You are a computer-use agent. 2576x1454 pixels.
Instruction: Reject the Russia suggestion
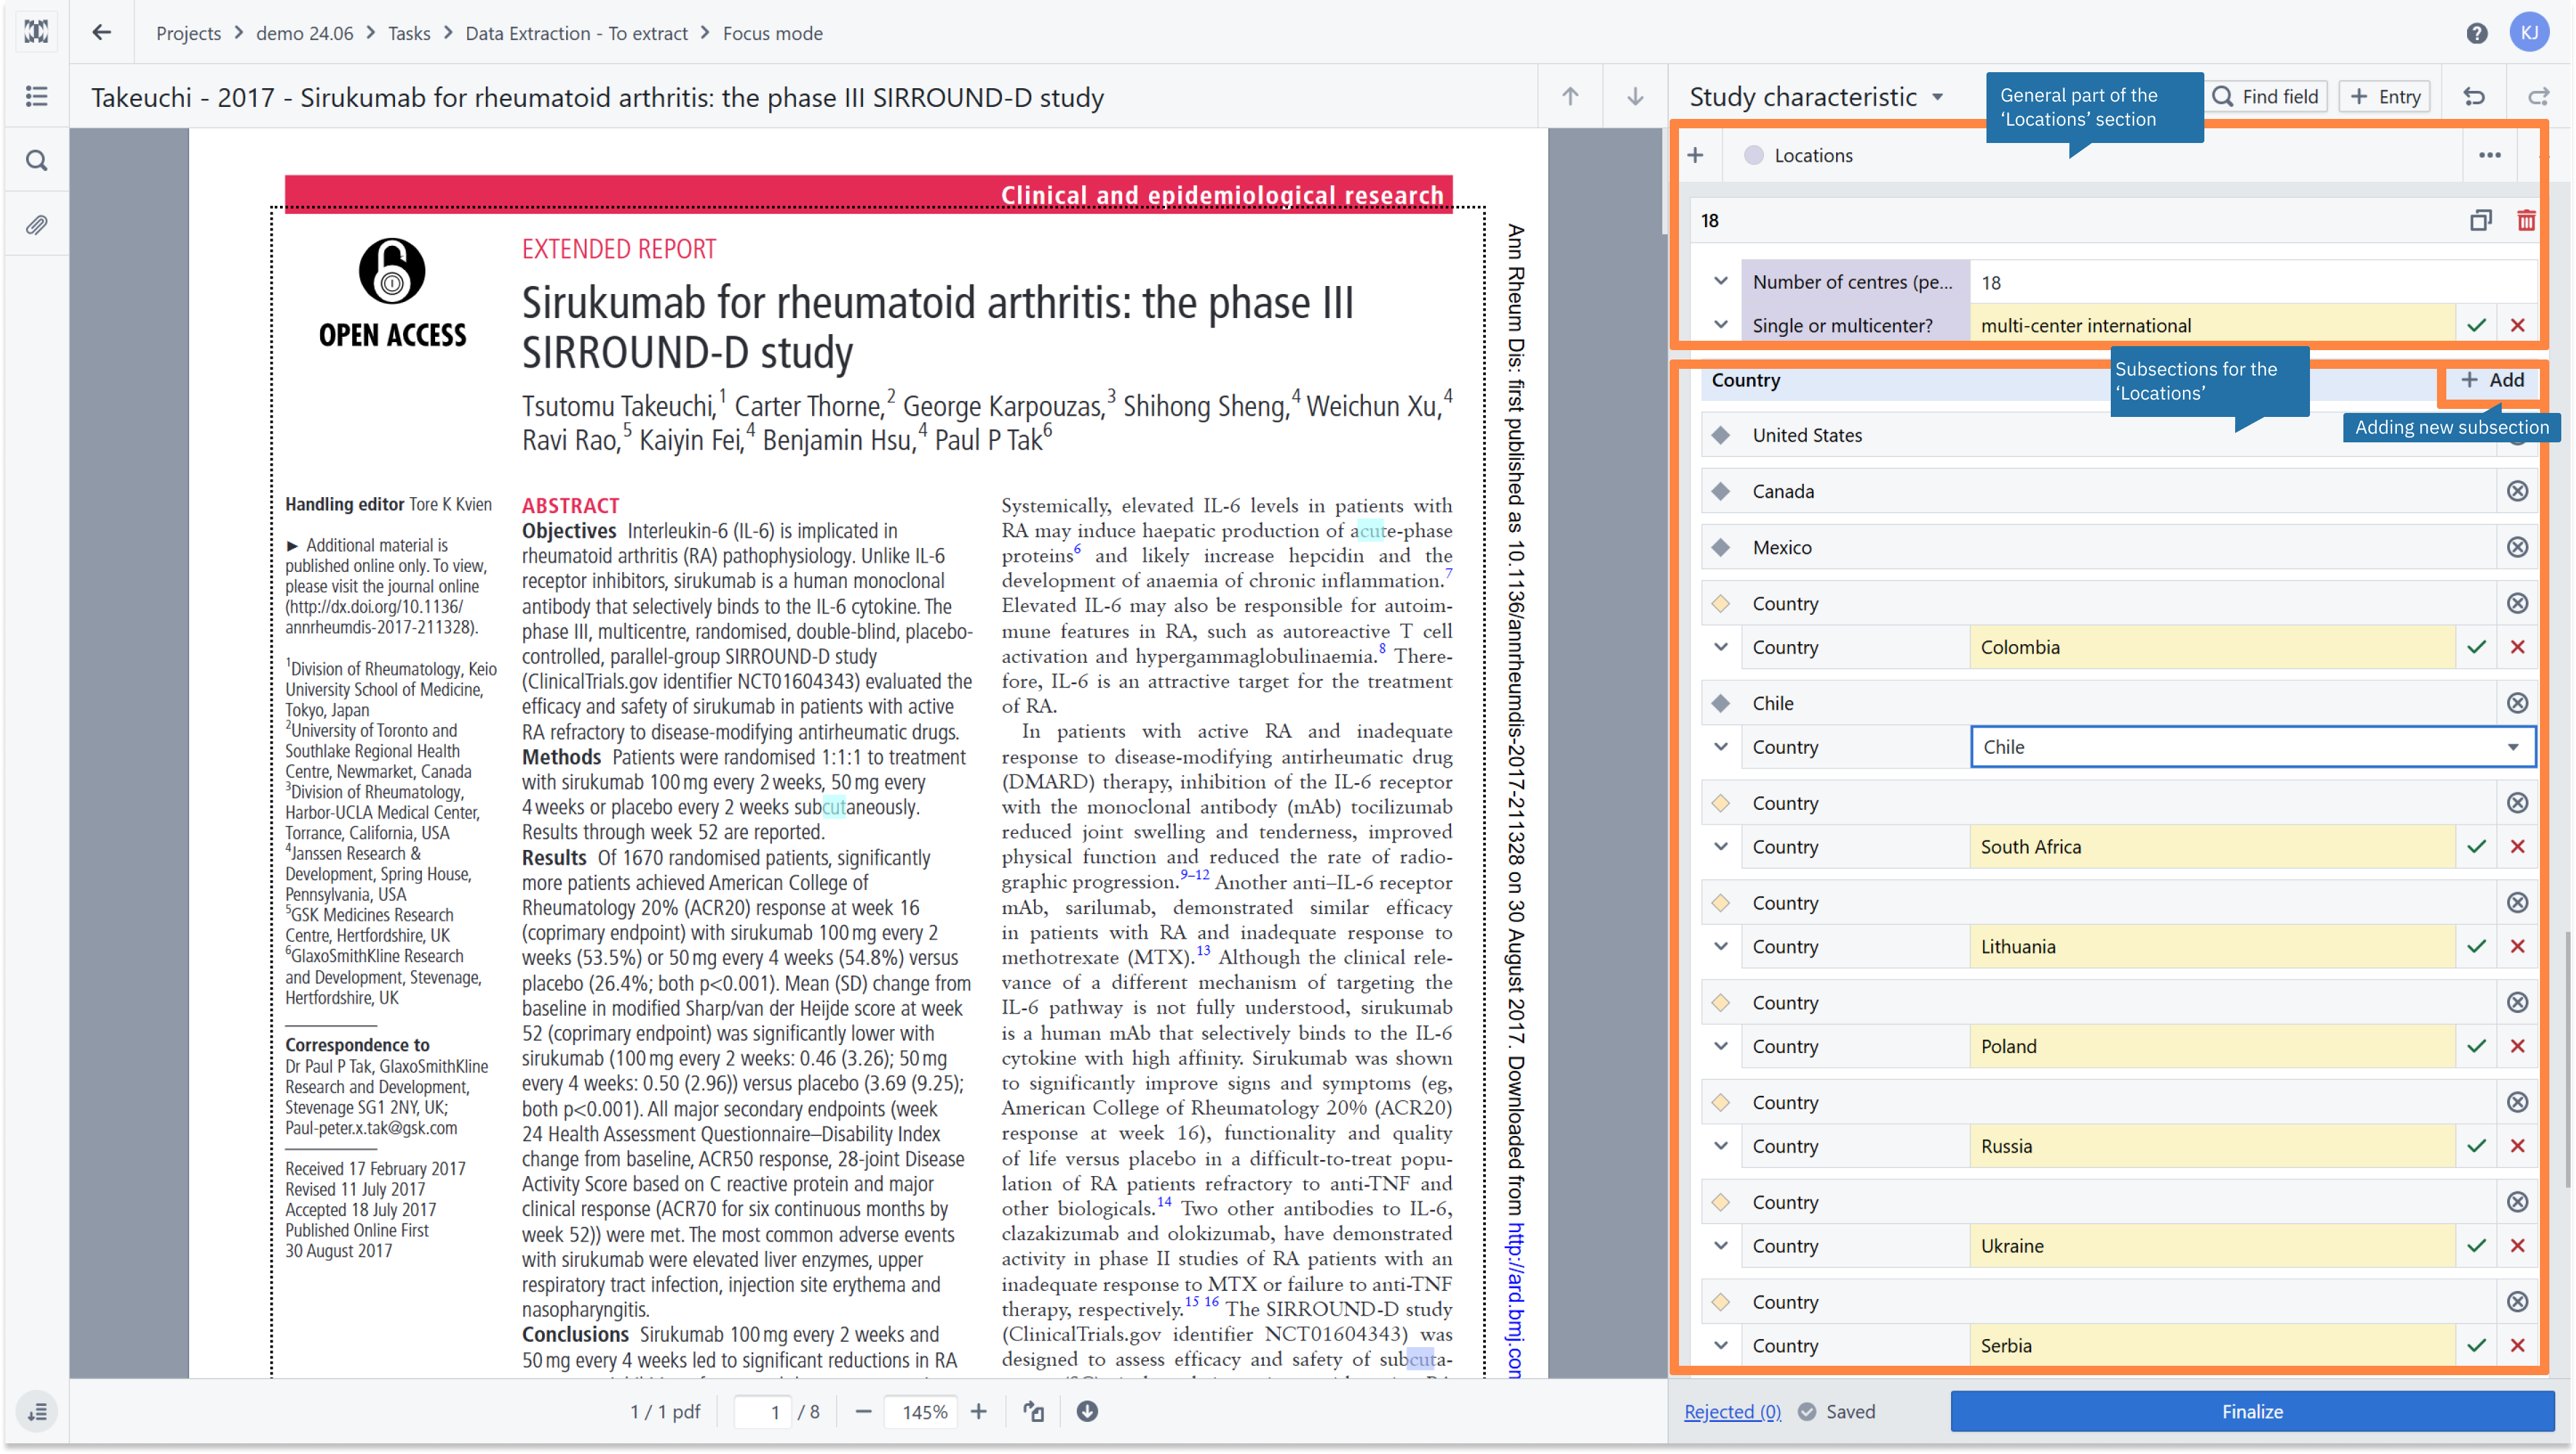(2517, 1146)
